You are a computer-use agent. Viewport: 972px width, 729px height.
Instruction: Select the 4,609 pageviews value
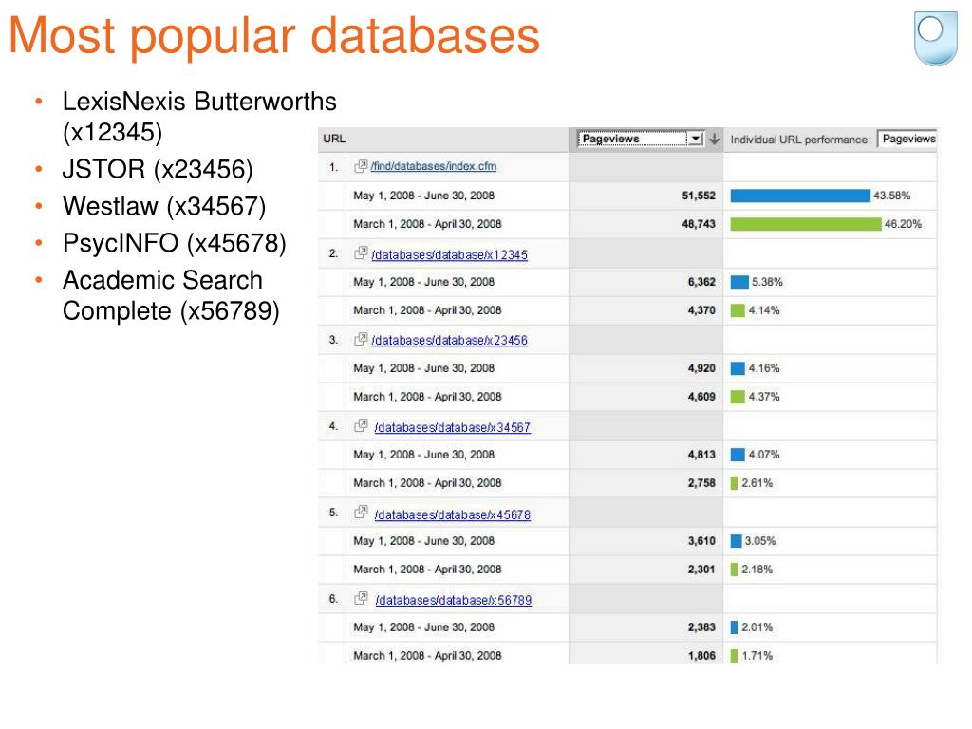(701, 397)
